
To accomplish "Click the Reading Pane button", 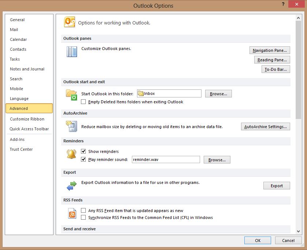I will point(272,60).
